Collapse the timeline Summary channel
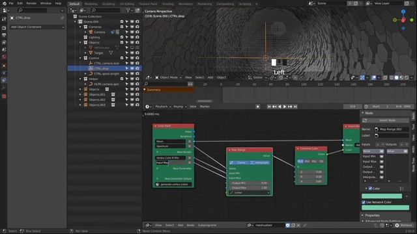The width and height of the screenshot is (417, 234). (145, 90)
